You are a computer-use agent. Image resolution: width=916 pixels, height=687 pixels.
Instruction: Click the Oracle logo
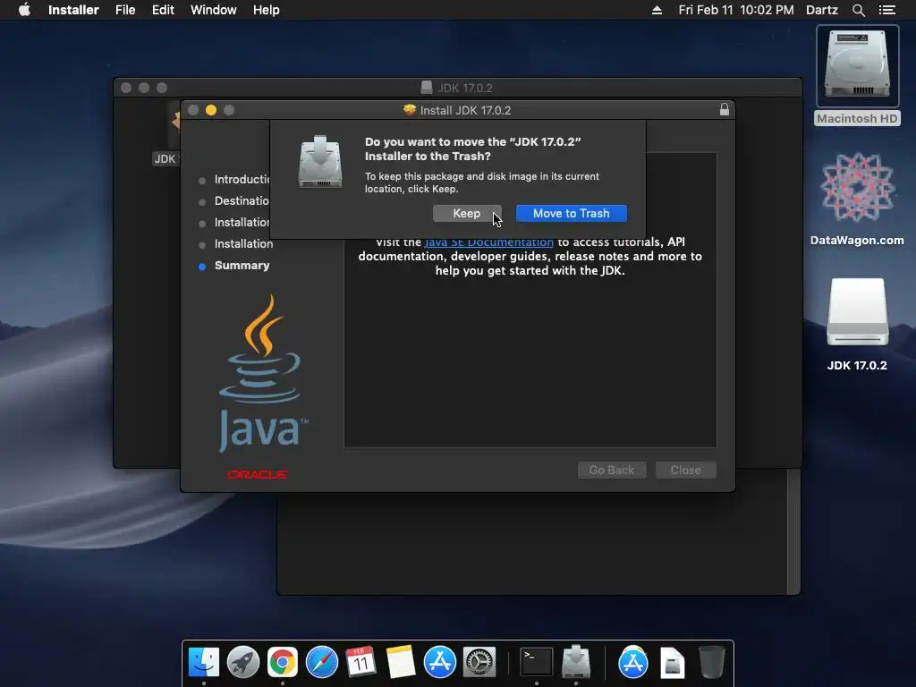click(257, 474)
